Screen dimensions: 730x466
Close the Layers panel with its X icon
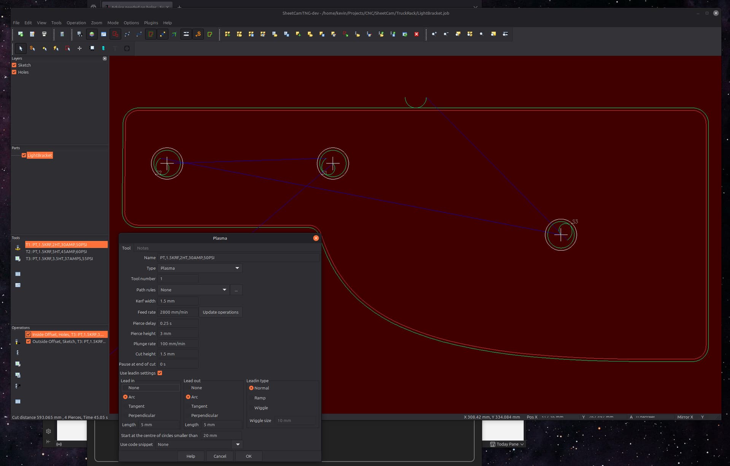coord(105,59)
